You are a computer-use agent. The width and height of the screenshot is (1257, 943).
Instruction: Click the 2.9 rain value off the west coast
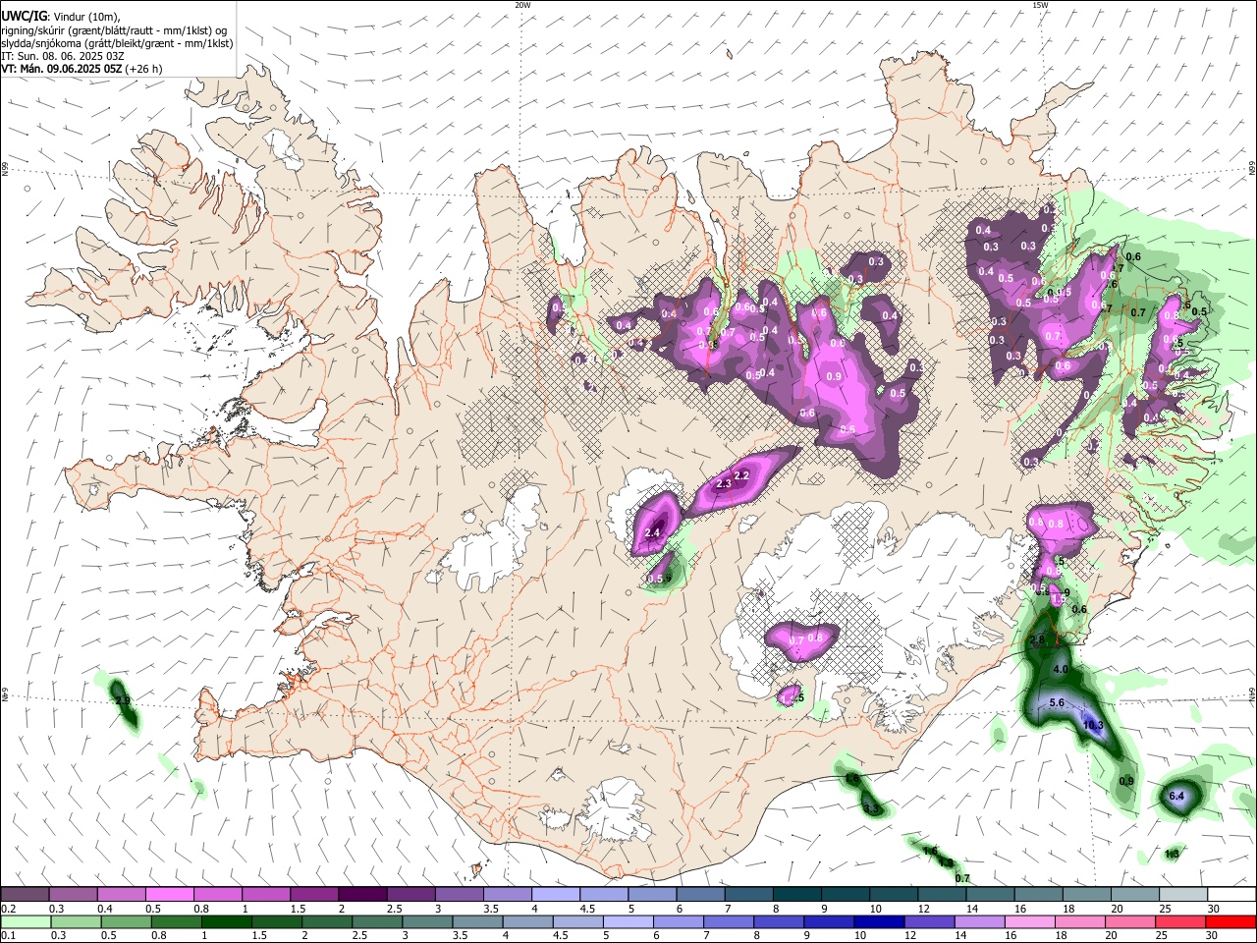point(123,701)
